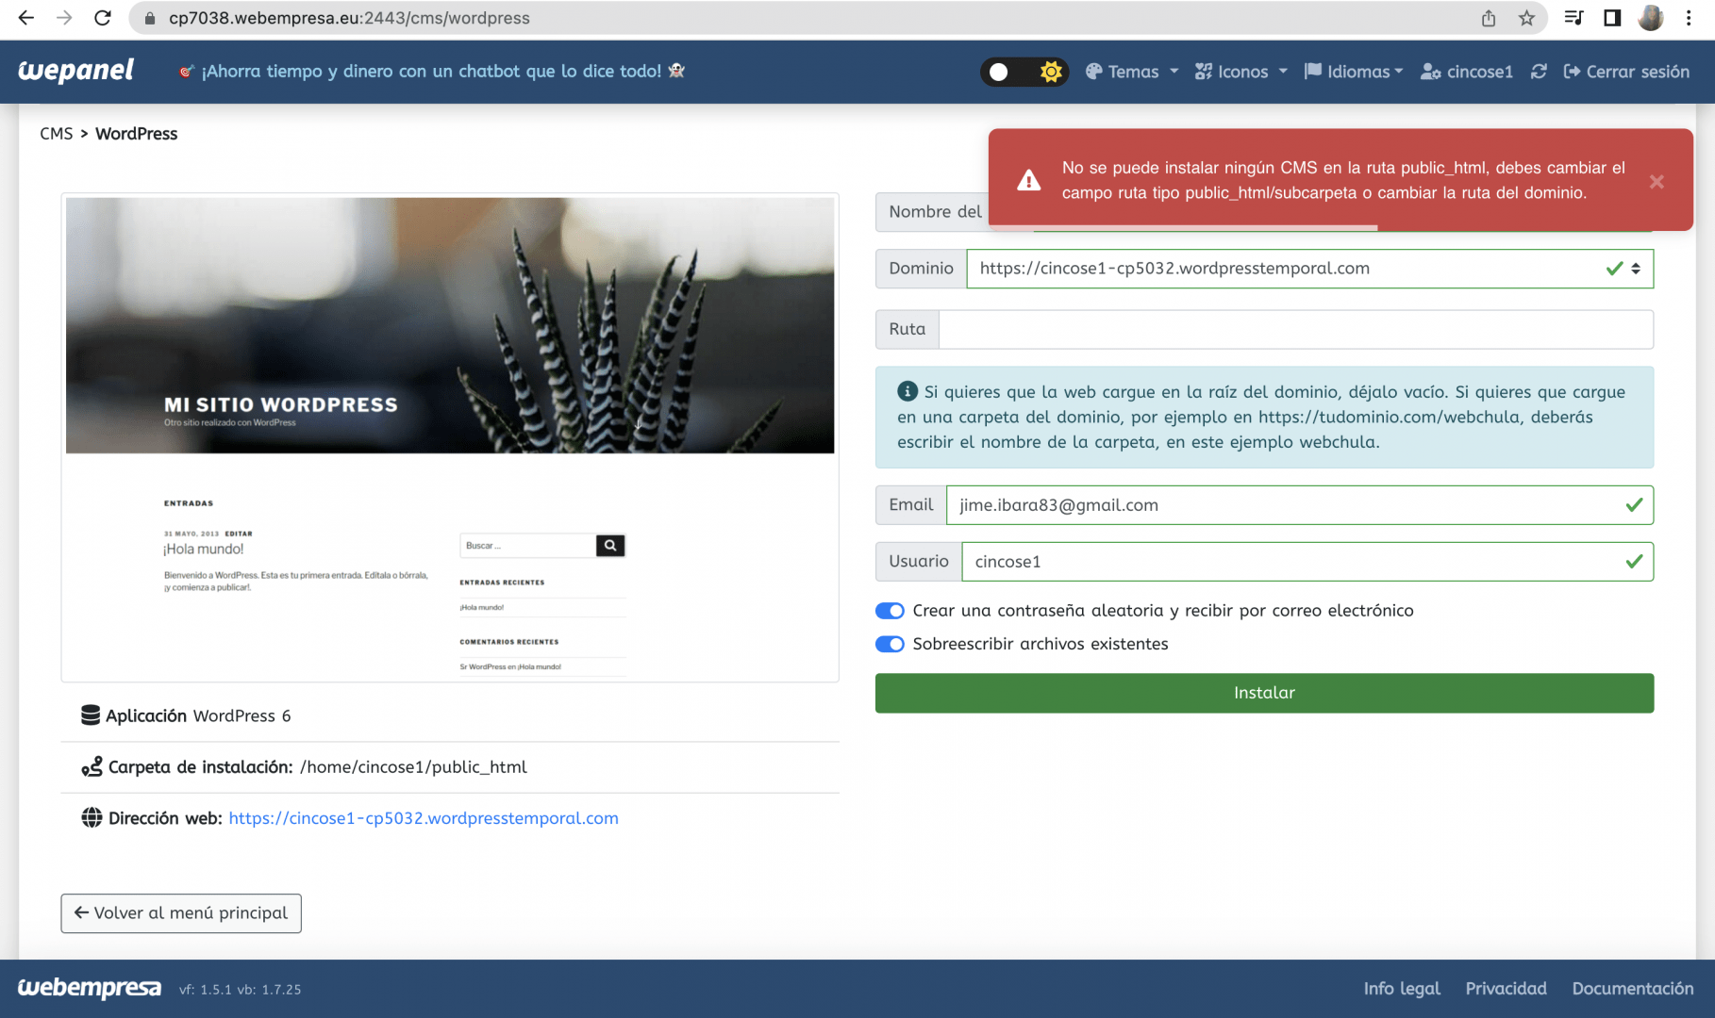This screenshot has width=1715, height=1018.
Task: Toggle random password creation switch
Action: click(x=890, y=611)
